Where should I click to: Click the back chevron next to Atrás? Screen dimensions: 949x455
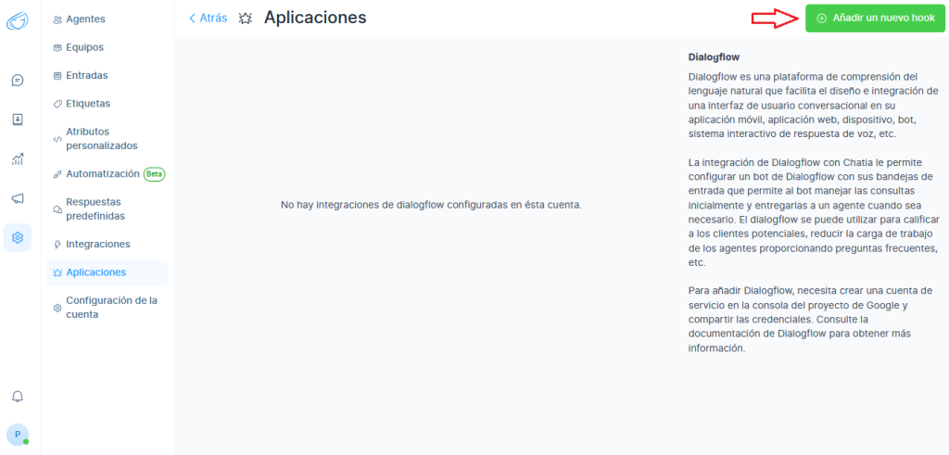193,19
